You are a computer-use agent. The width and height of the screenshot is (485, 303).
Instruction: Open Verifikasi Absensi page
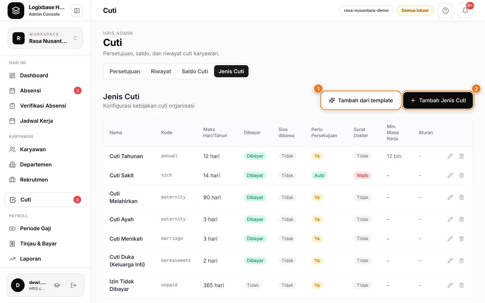(x=45, y=106)
